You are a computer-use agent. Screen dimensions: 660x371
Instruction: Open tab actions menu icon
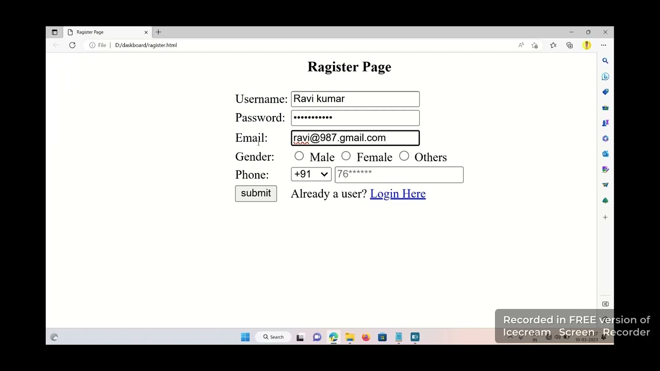point(55,32)
